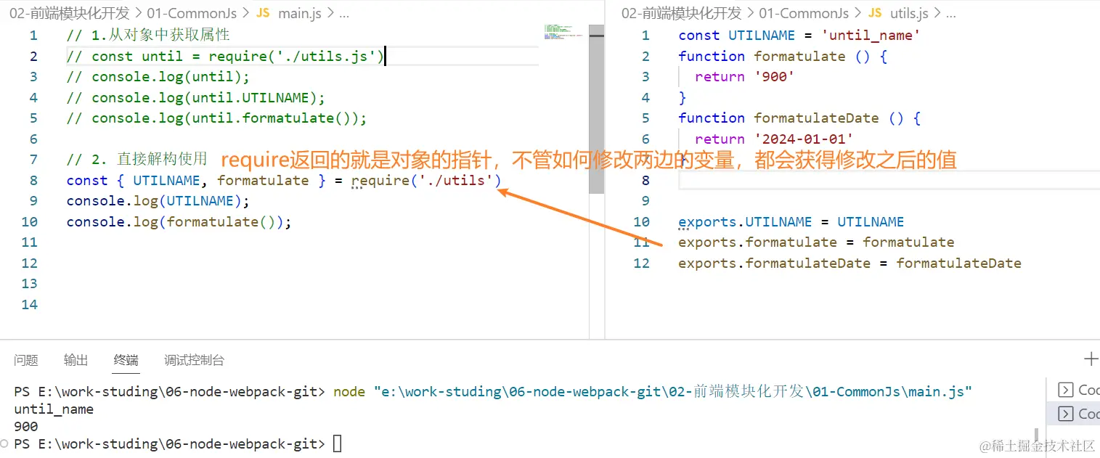Click return '2024-01-01' in utils.js
1100x458 pixels.
(774, 139)
